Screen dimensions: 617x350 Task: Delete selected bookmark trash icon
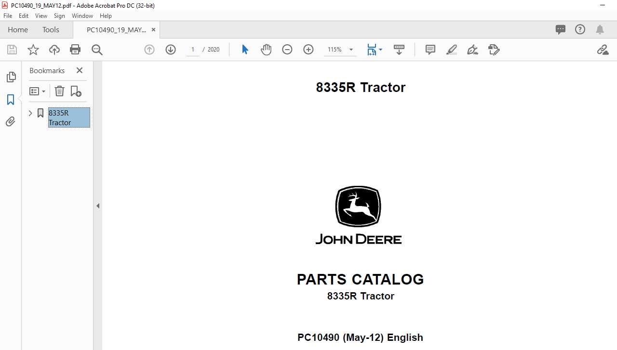(59, 91)
